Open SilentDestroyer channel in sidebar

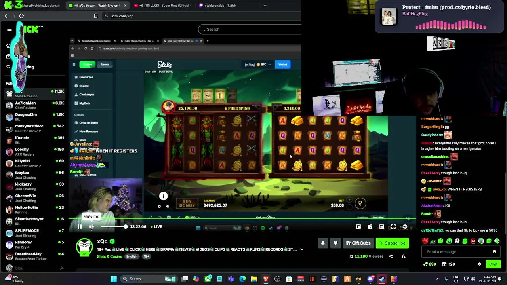point(34,221)
